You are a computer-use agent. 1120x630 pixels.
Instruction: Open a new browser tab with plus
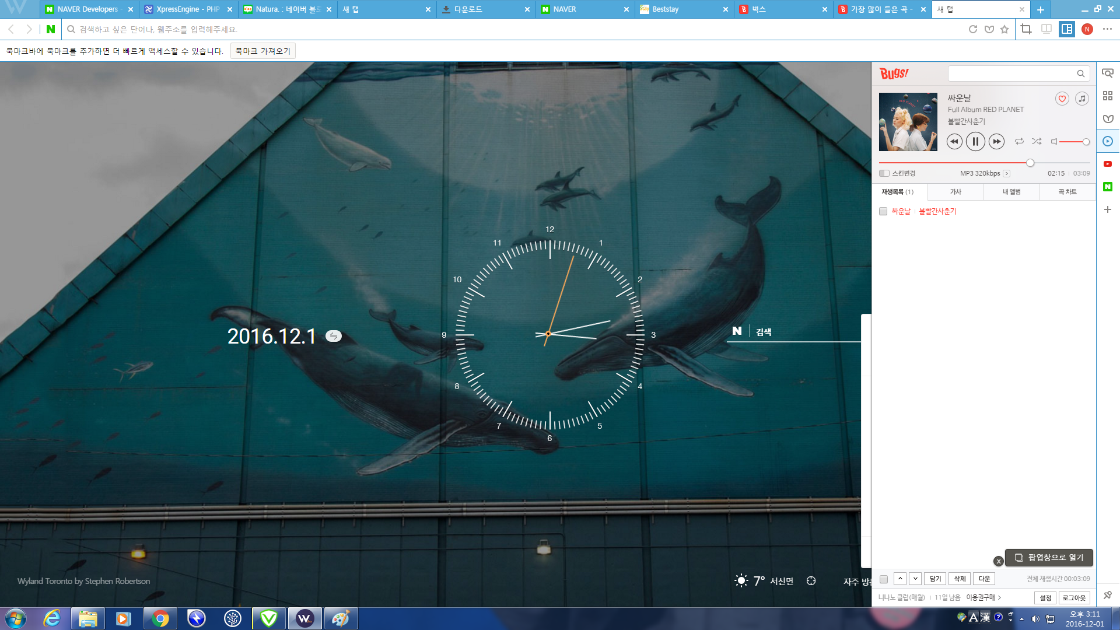(x=1041, y=9)
